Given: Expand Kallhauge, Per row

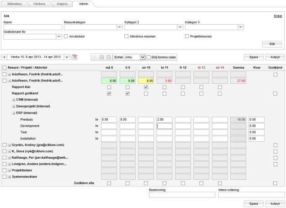Looking at the screenshot, I should coord(9,158).
